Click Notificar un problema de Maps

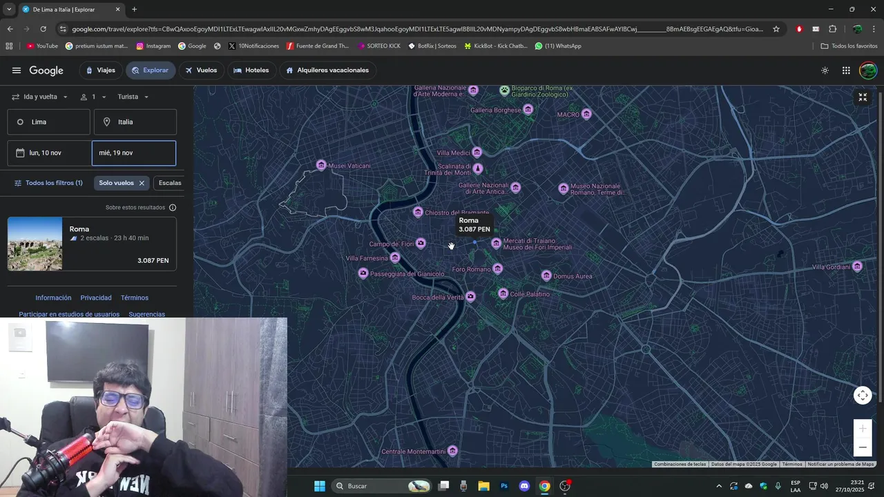(x=841, y=465)
